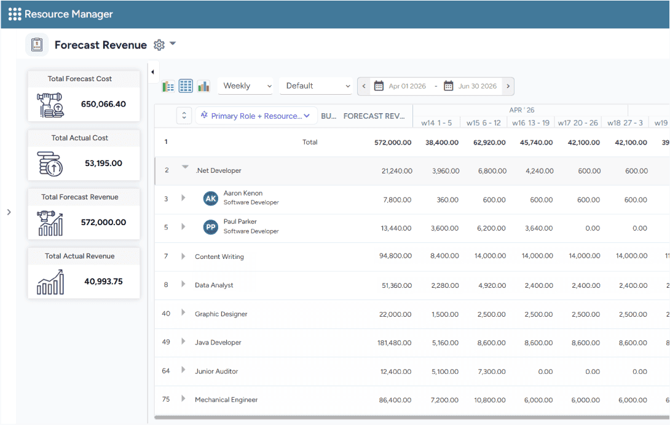This screenshot has height=425, width=670.
Task: Expand the Java Developer row
Action: click(183, 341)
